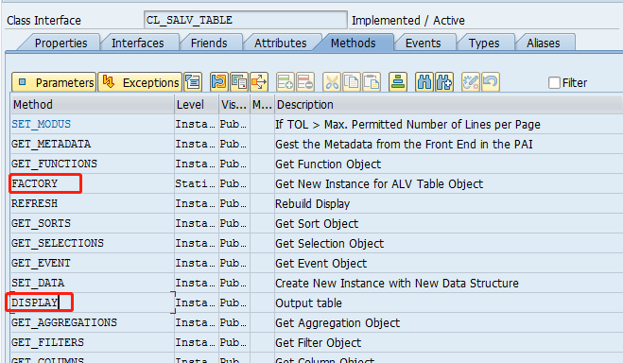Enable the Filter checkbox

[x=554, y=82]
